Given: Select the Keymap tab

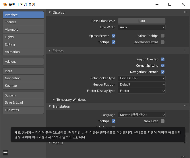Looking at the screenshot, I should coord(23,86).
